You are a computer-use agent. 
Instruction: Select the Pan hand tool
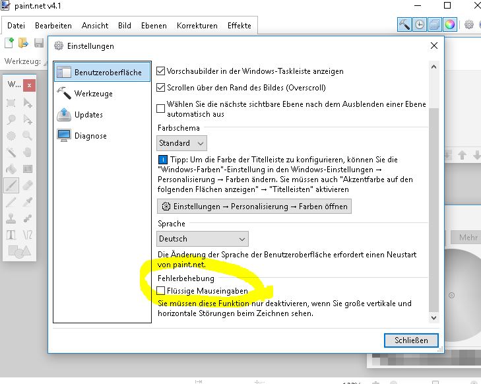pos(28,152)
